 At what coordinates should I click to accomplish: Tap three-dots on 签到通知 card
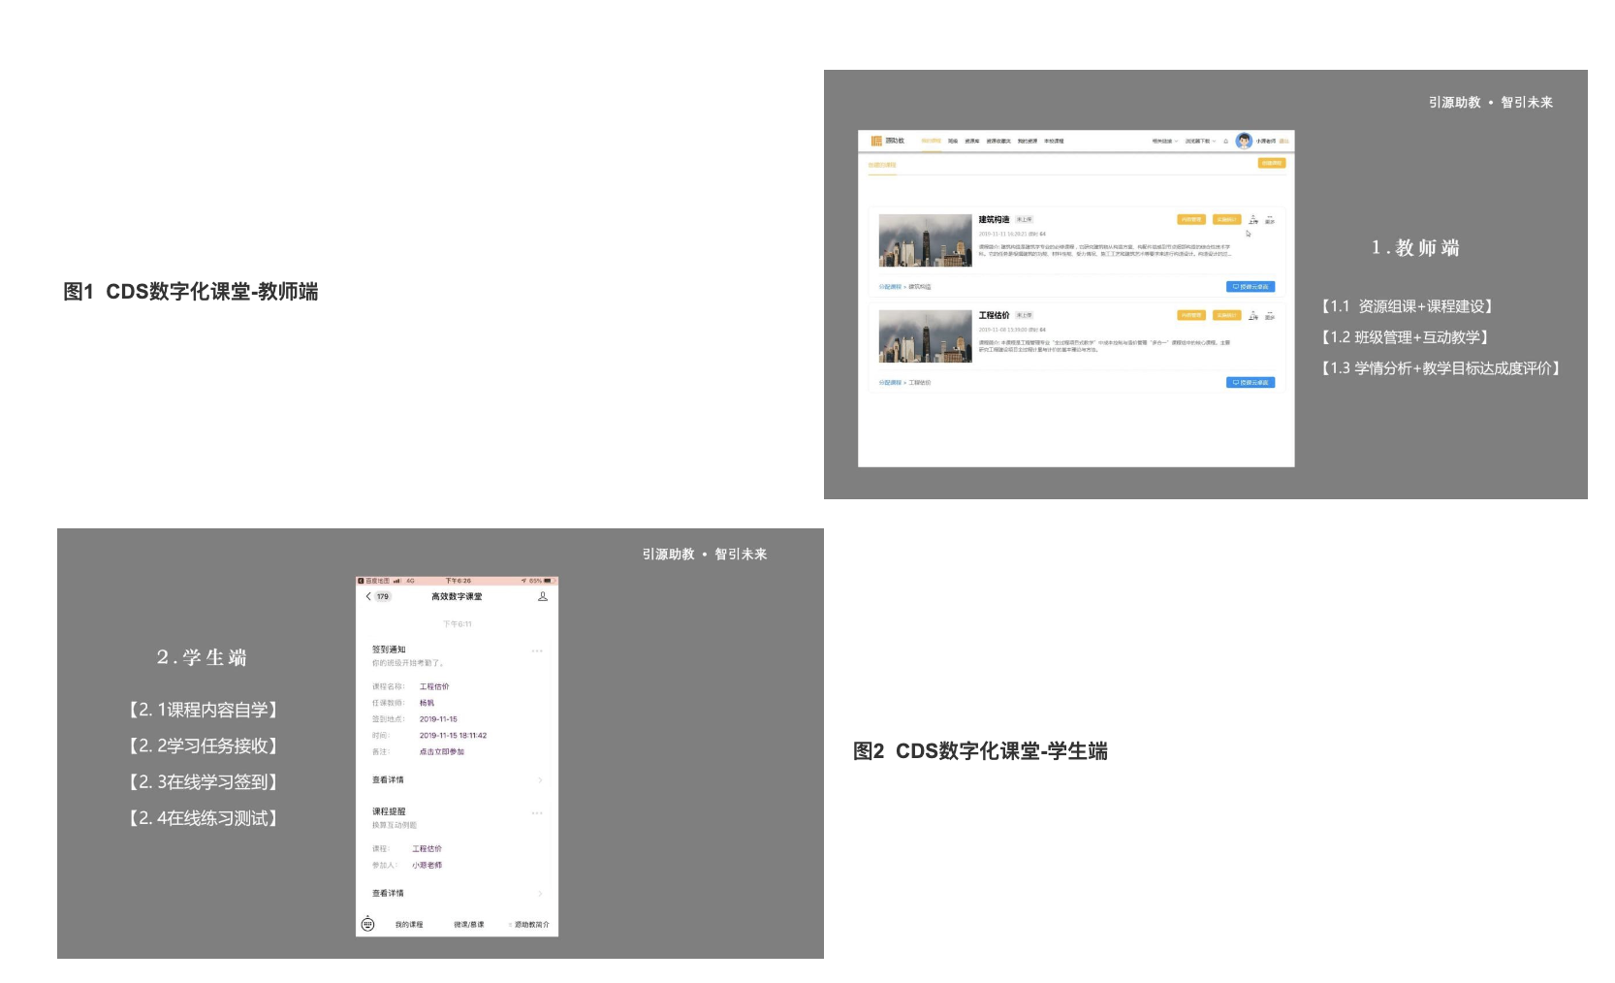pos(537,650)
